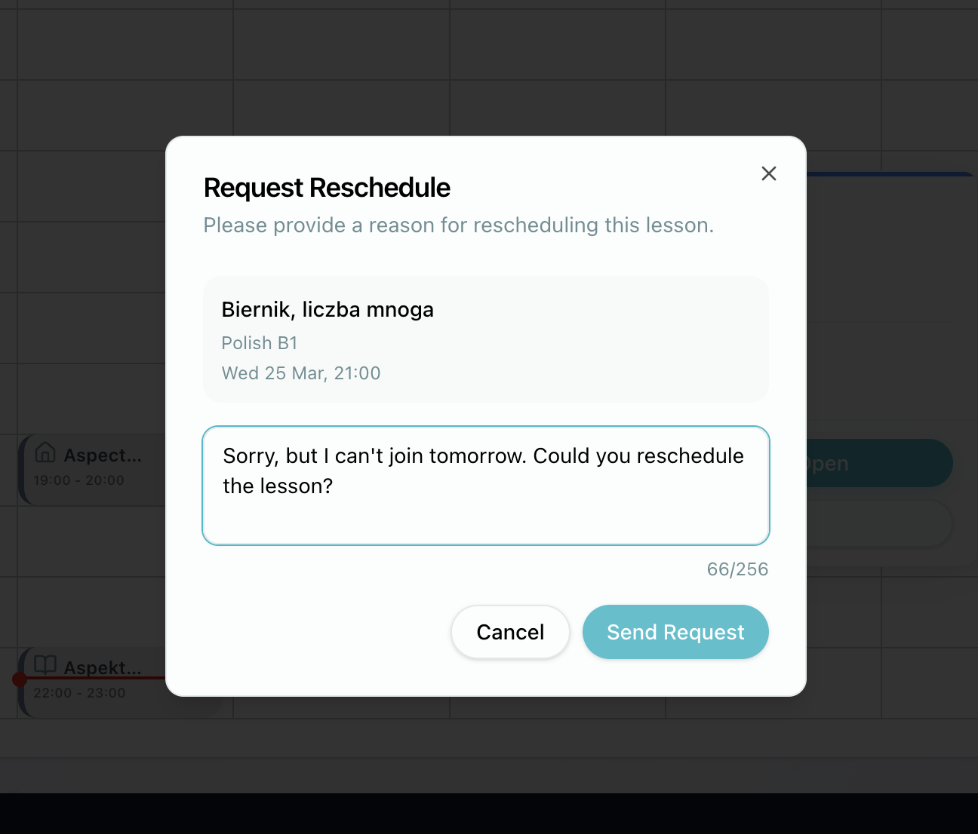Send the reschedule request
The width and height of the screenshot is (978, 834).
[x=675, y=632]
